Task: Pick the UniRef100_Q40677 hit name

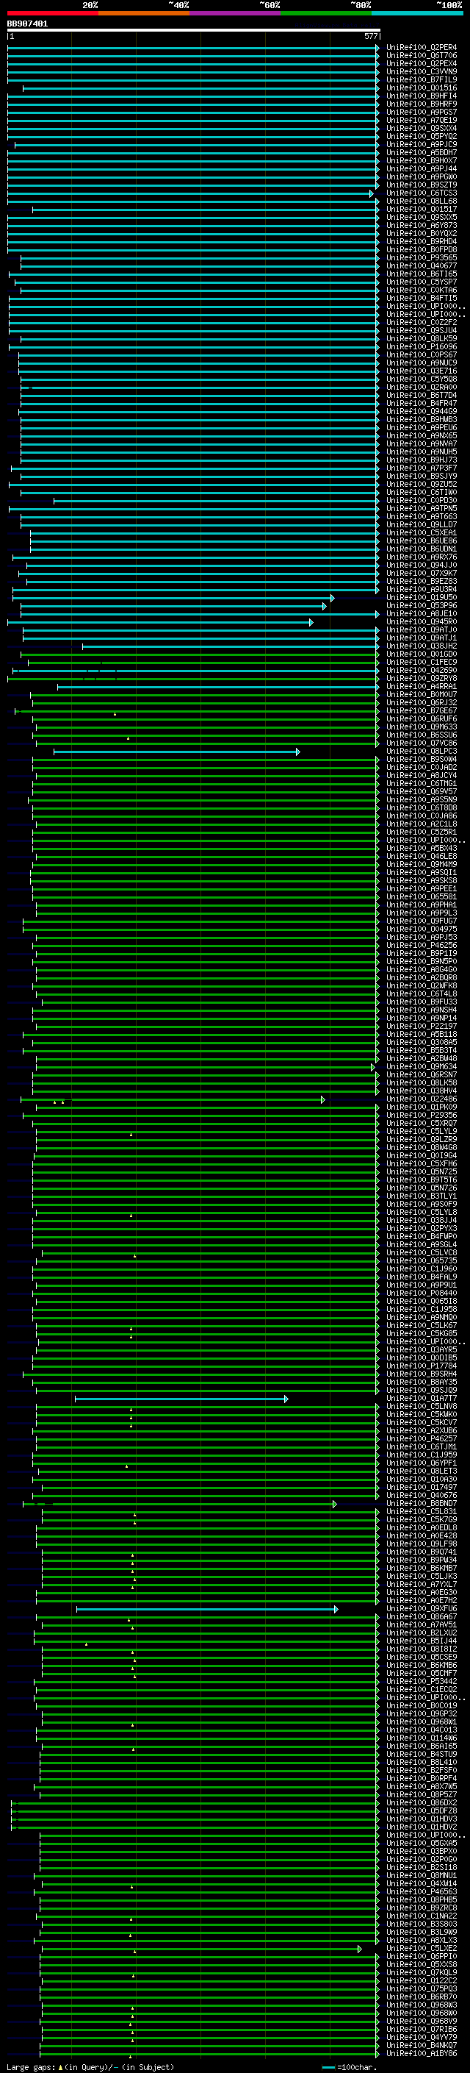Action: tap(422, 265)
